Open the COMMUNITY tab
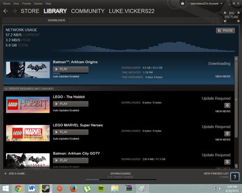242x193 pixels. pos(88,11)
